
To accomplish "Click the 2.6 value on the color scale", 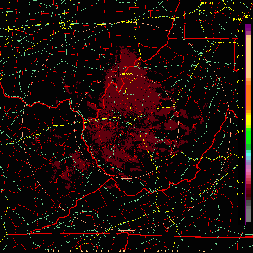I will pyautogui.click(x=240, y=144).
